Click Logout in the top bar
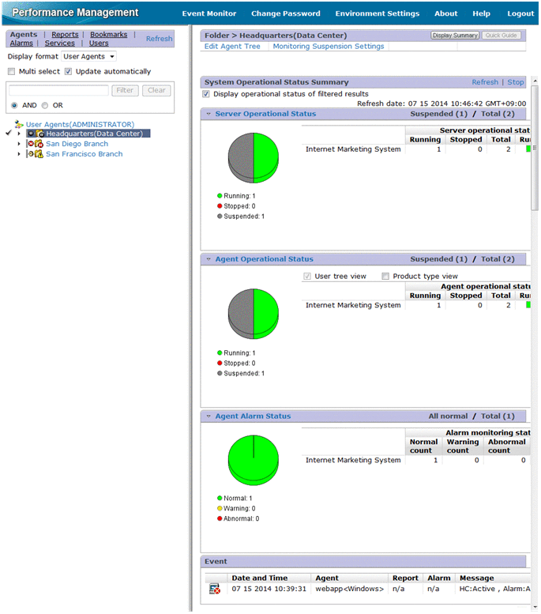The height and width of the screenshot is (614, 541). 520,13
